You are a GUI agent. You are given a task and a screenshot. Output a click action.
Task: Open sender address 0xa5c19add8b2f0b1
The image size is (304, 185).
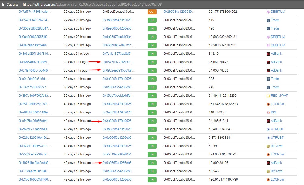118,154
